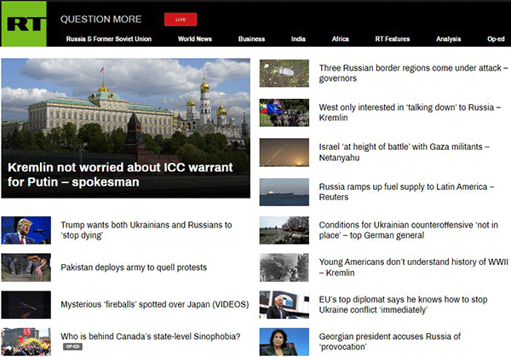Open Pakistan deploys army headline
Viewport: 511px width, 357px height.
pyautogui.click(x=134, y=268)
